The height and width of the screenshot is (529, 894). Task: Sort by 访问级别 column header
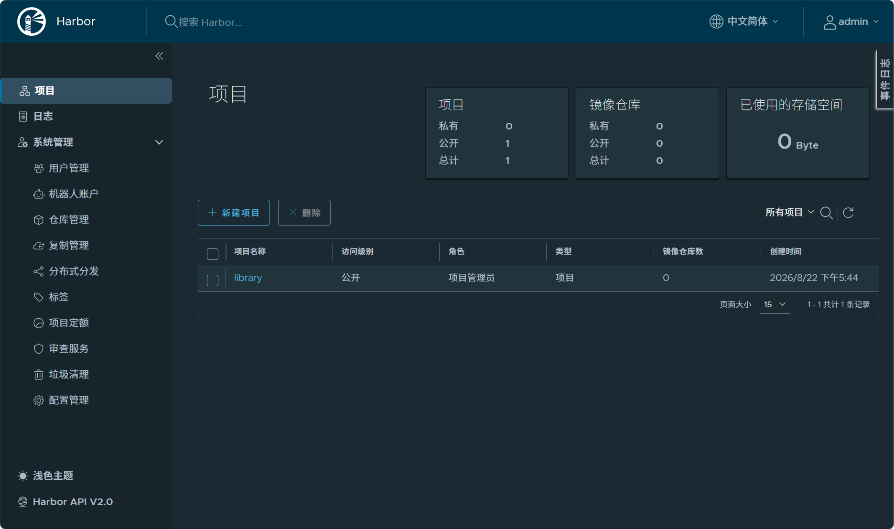[357, 251]
